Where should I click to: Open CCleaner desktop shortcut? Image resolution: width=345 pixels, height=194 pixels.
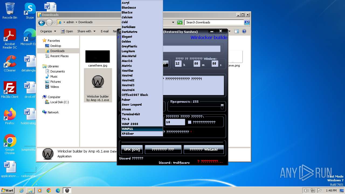click(x=10, y=64)
